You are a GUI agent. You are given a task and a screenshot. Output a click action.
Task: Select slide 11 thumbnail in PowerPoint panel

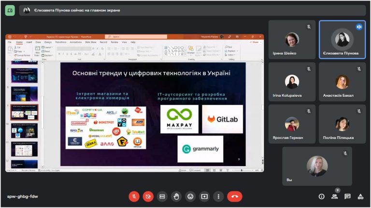coord(24,149)
